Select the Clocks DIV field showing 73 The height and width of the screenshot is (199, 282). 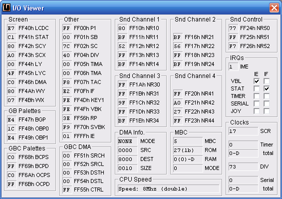click(244, 167)
